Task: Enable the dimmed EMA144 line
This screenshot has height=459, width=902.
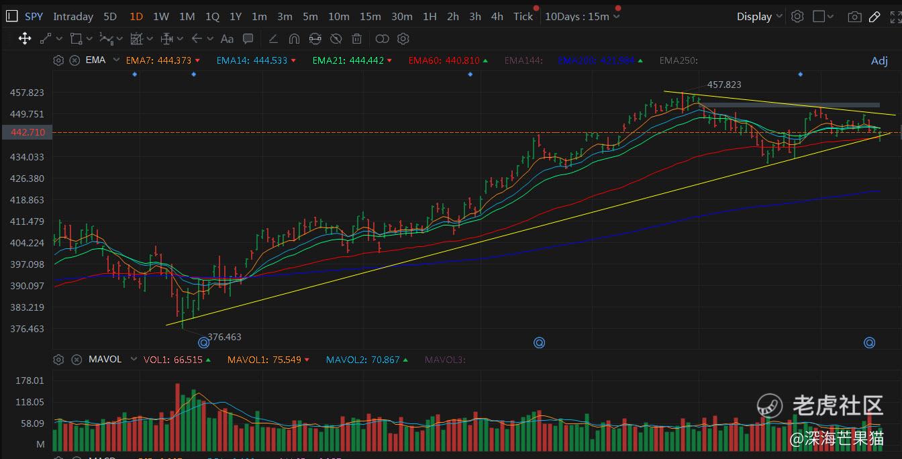Action: coord(523,60)
